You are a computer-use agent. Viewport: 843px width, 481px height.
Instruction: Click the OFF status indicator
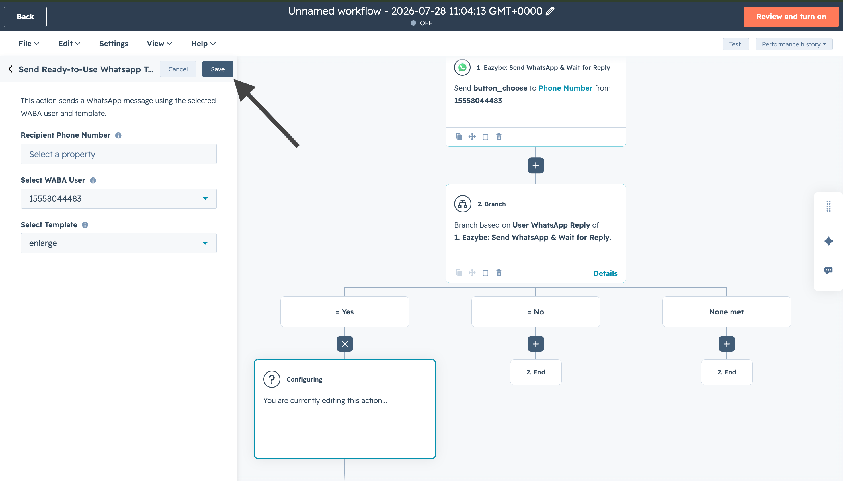pyautogui.click(x=421, y=23)
